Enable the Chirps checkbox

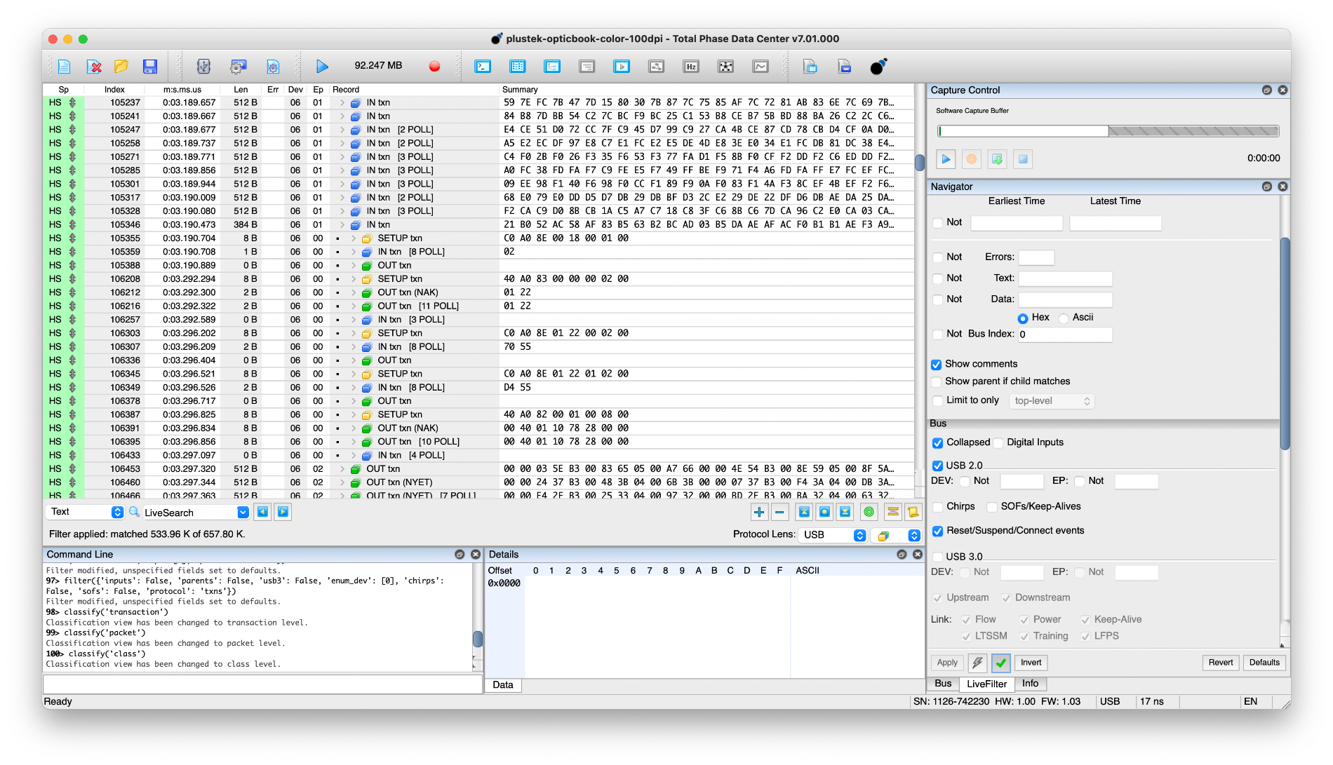938,507
